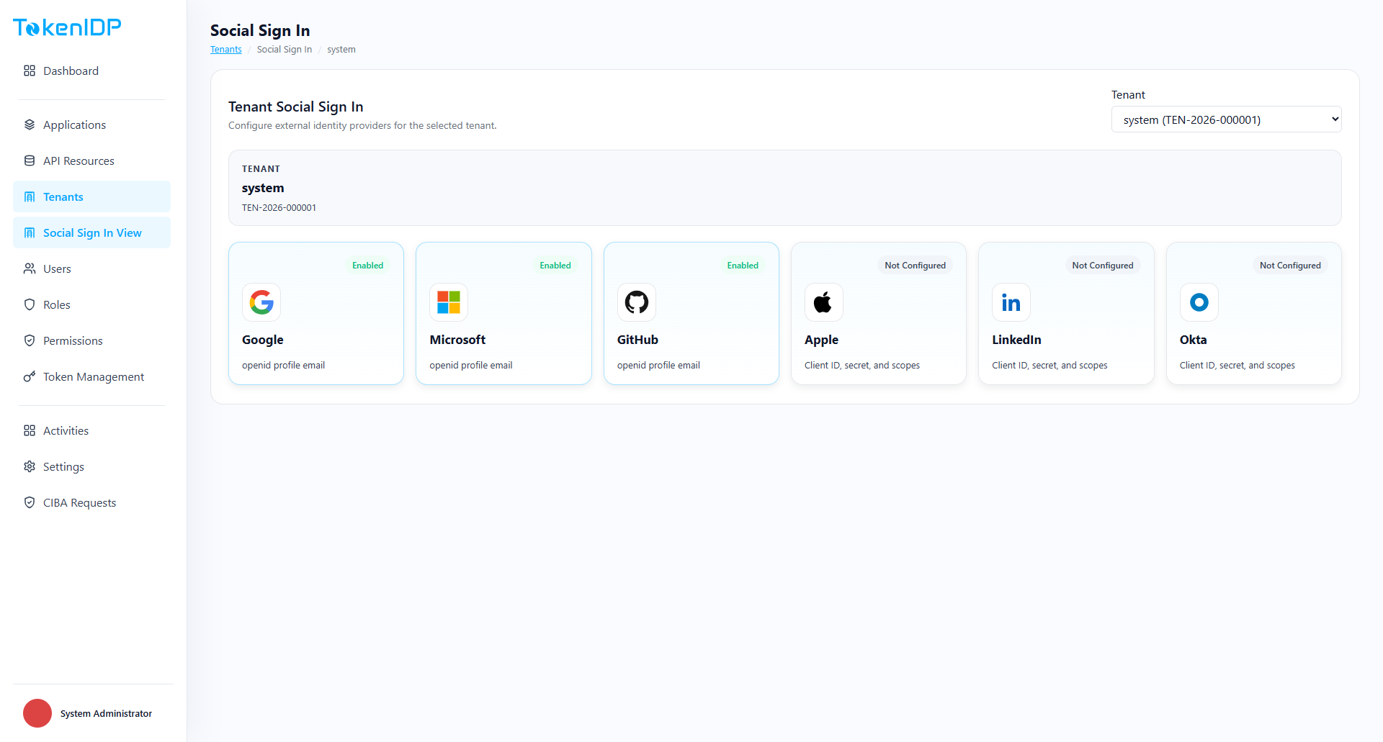Viewport: 1383px width, 742px height.
Task: Click the Social Sign In page title
Action: [x=260, y=30]
